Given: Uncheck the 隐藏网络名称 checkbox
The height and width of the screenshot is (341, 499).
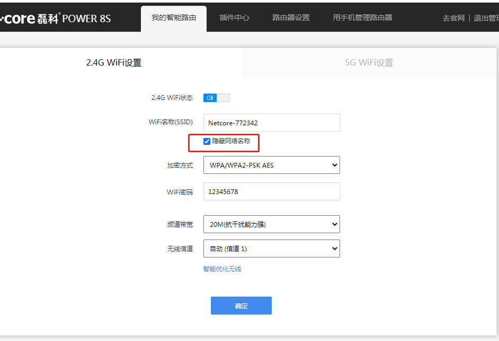Looking at the screenshot, I should 206,141.
